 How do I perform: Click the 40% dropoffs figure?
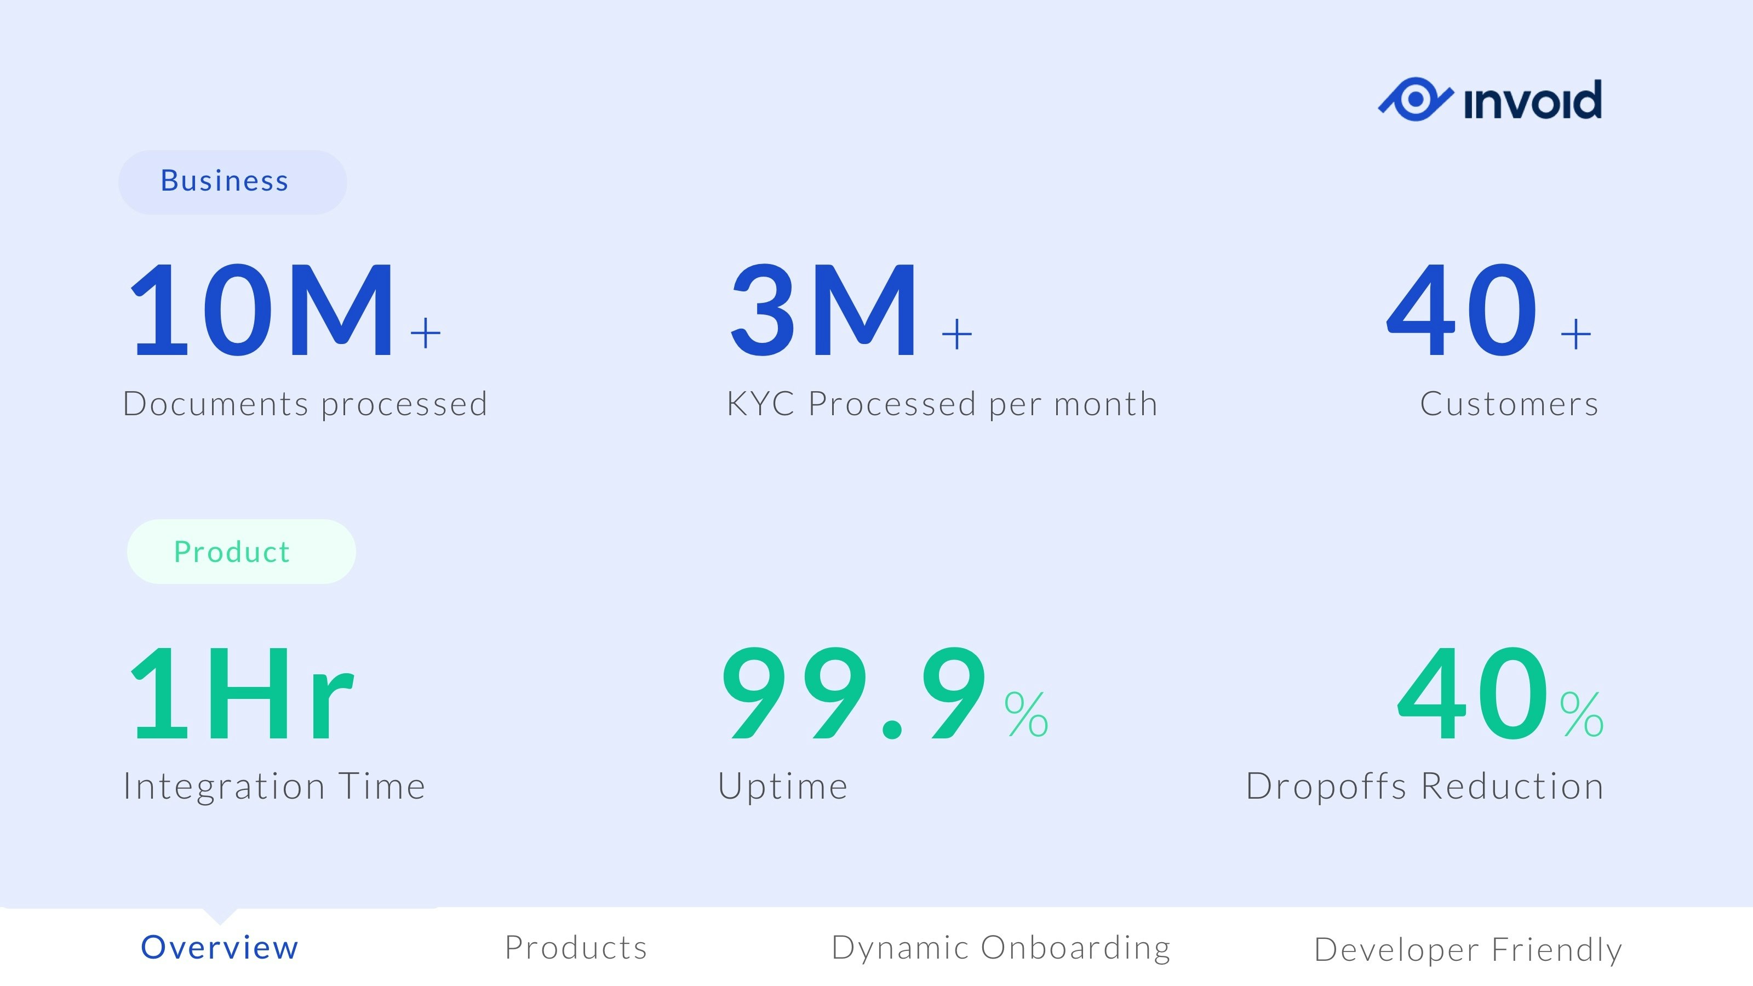(1499, 693)
